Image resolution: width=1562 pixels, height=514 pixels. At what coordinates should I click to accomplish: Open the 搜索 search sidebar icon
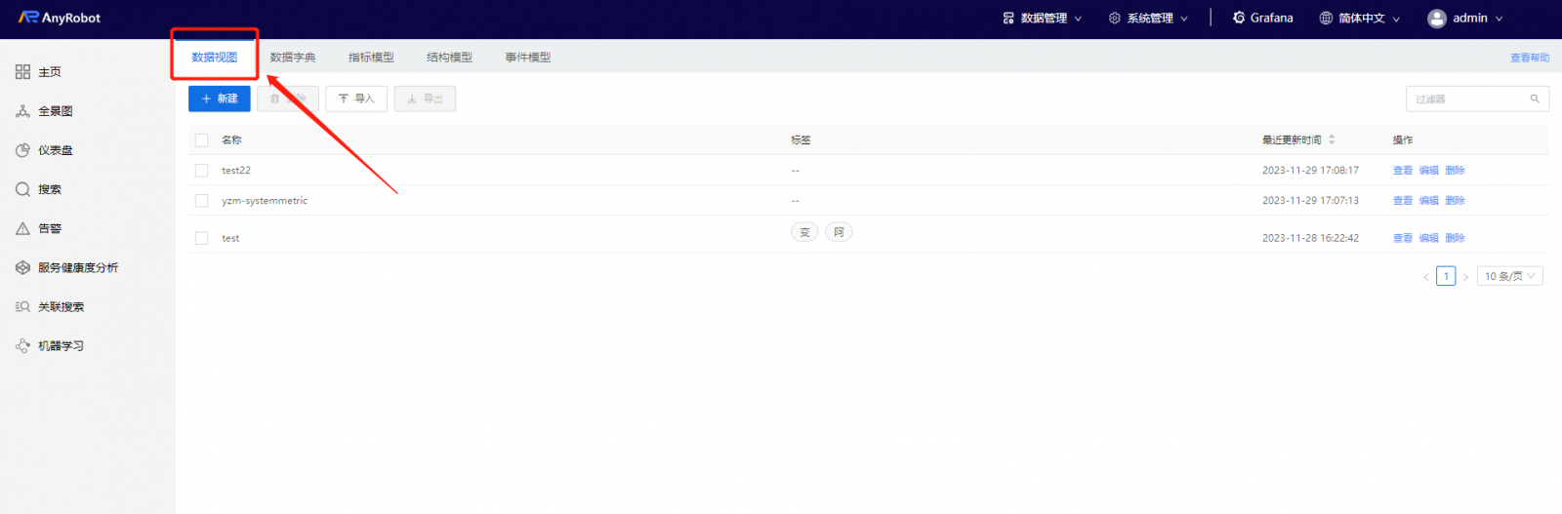[22, 189]
